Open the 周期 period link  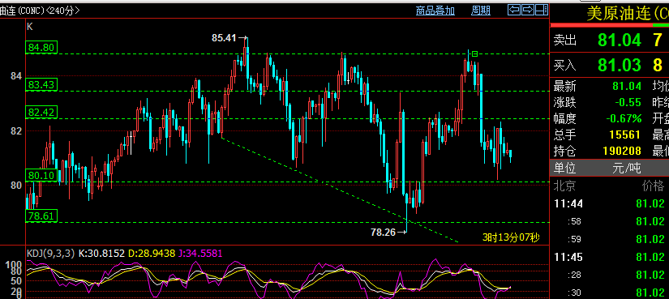480,11
